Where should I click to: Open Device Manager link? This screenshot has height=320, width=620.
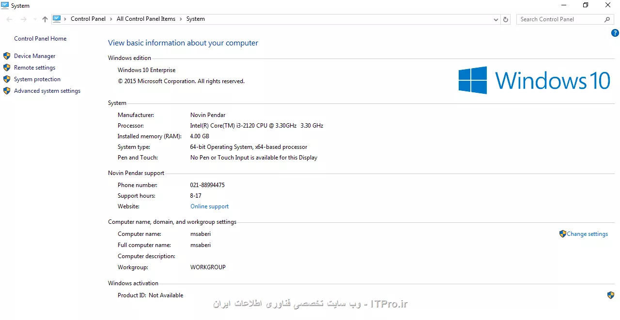pos(34,56)
